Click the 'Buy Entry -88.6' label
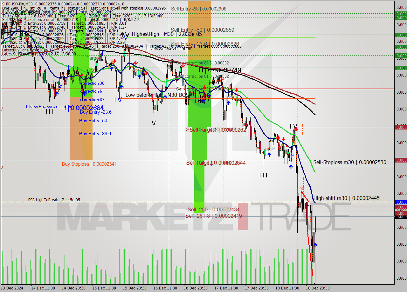Screen dimensions: 407x292 (x=95, y=134)
